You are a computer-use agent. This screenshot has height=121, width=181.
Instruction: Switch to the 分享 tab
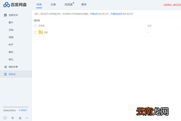pyautogui.click(x=53, y=4)
